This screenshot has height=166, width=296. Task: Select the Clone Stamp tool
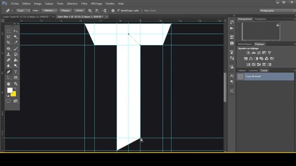pos(8,54)
